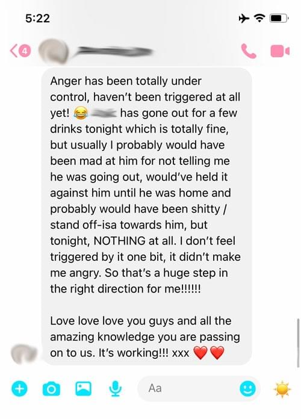Tap the 5:22 clock in status bar
This screenshot has height=419, width=301.
[x=37, y=19]
